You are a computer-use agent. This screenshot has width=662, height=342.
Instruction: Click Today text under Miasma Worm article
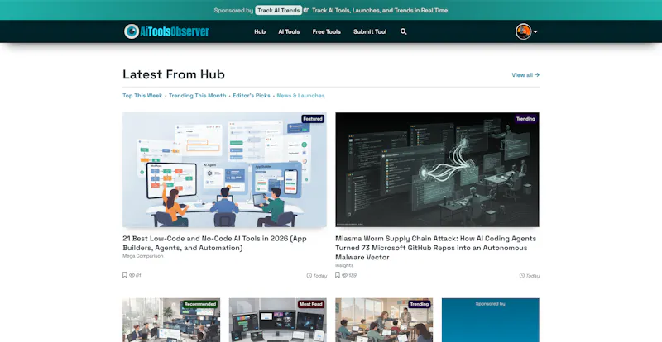click(x=533, y=276)
